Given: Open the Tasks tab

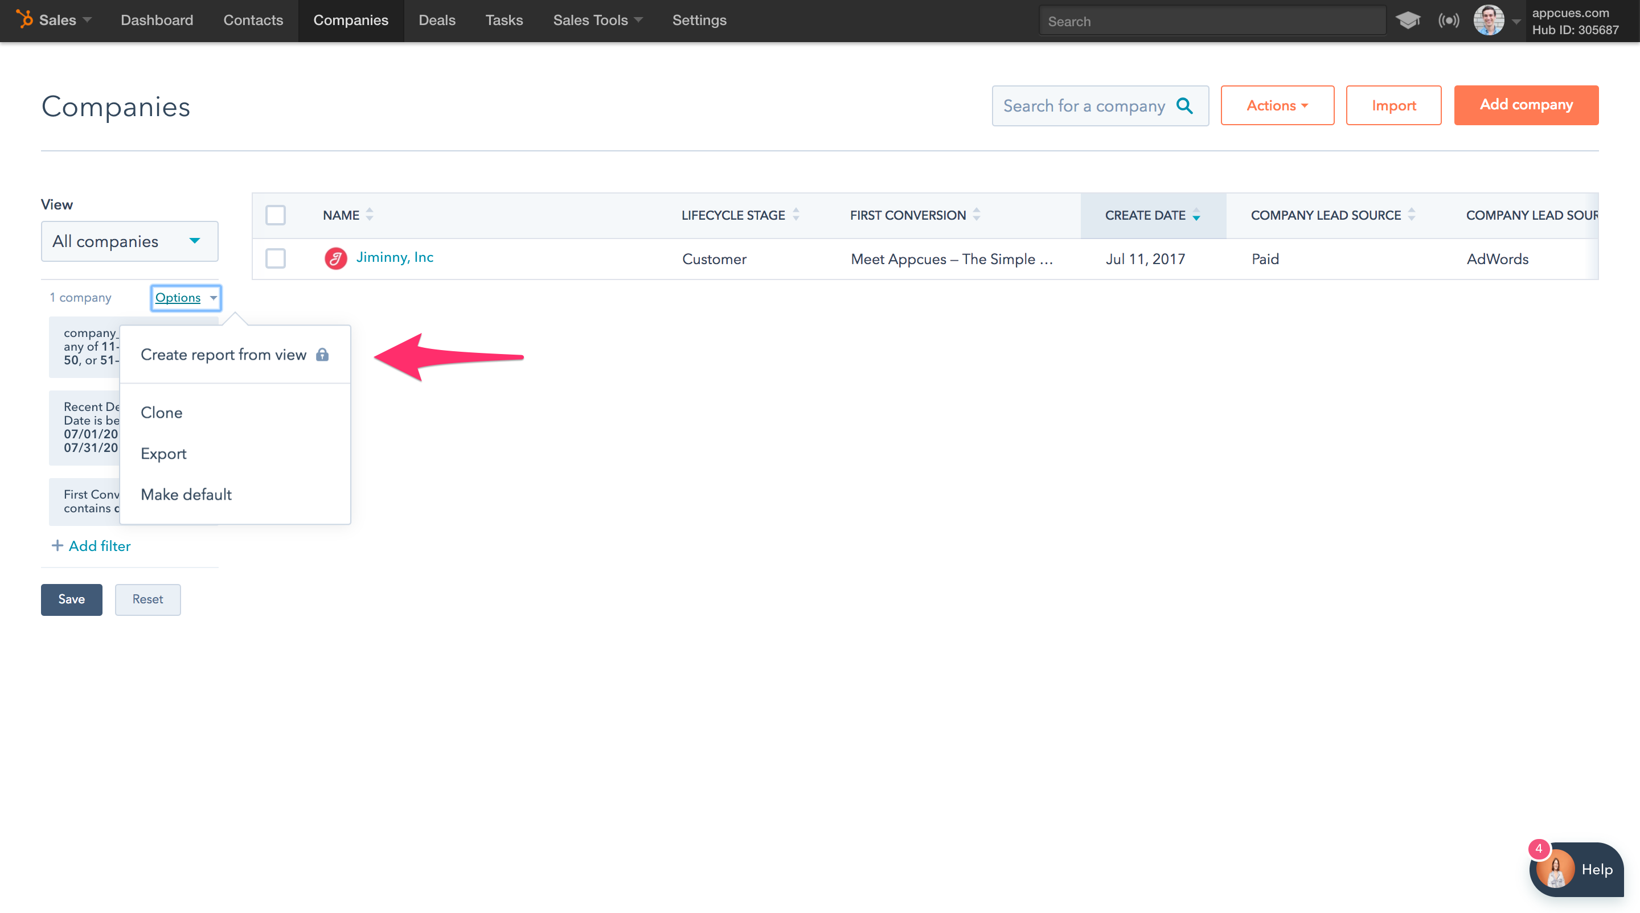Looking at the screenshot, I should 503,20.
